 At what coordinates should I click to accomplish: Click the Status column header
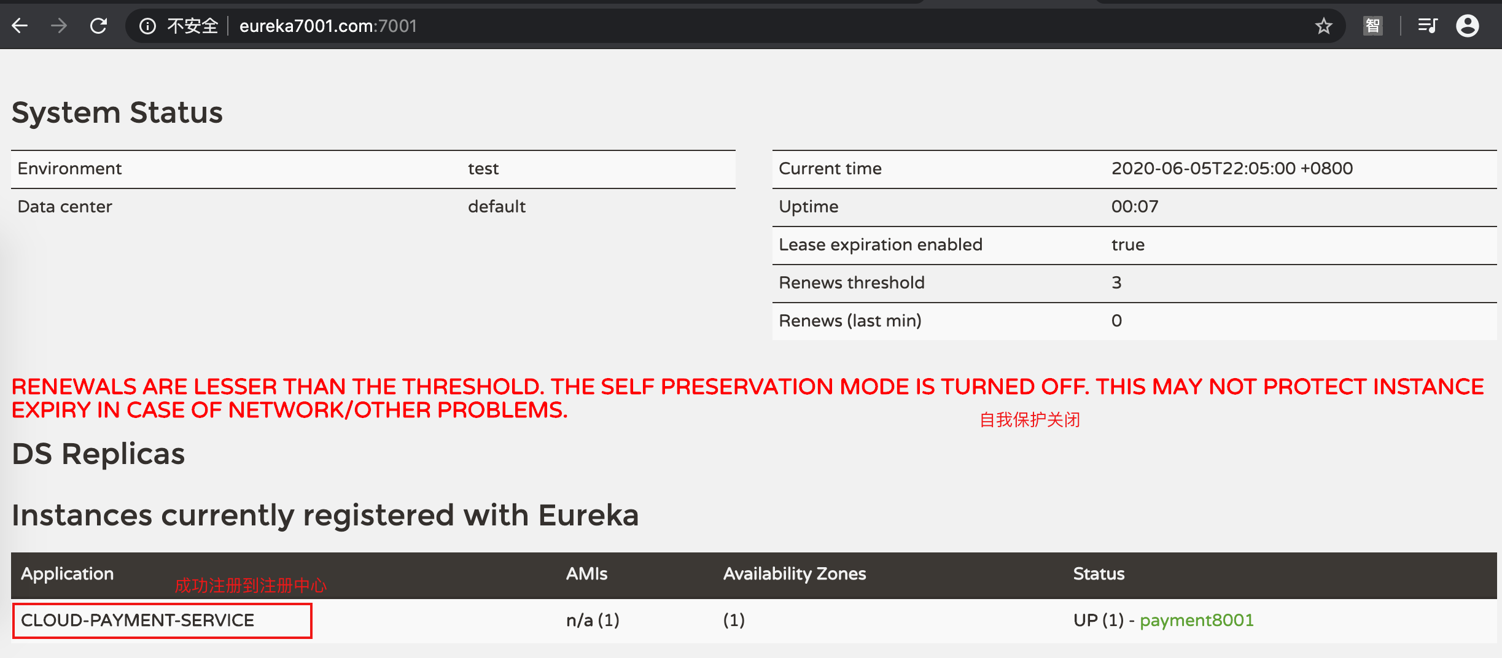click(1099, 574)
